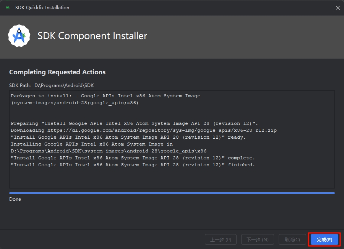Click the log line ending with "complete."
Image resolution: width=344 pixels, height=249 pixels.
(133, 158)
